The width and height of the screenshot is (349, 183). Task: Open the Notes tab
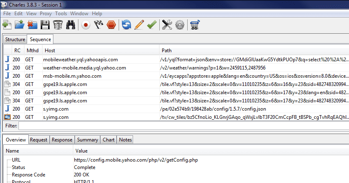click(x=125, y=140)
